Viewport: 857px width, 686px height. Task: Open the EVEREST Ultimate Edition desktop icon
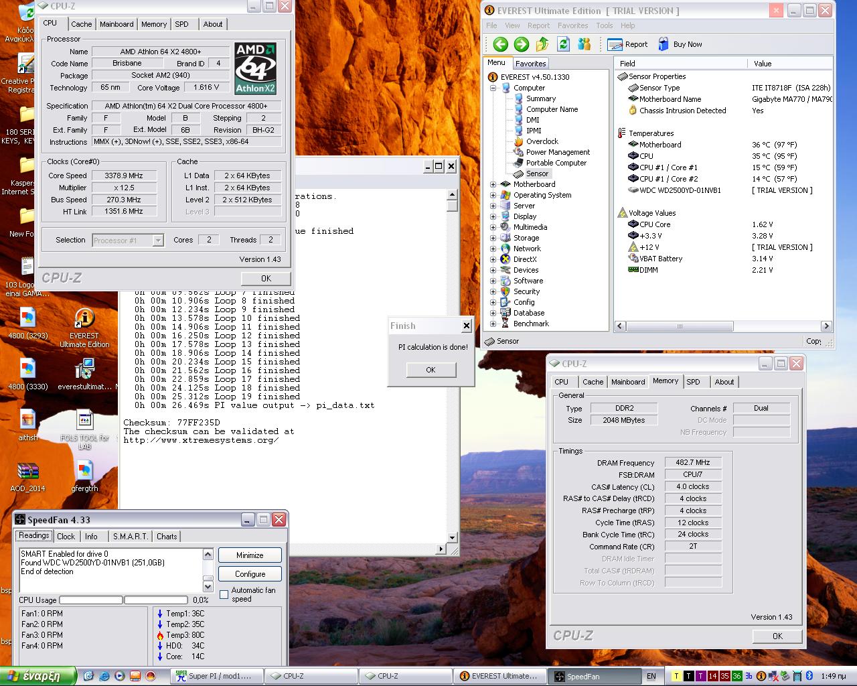tap(84, 328)
